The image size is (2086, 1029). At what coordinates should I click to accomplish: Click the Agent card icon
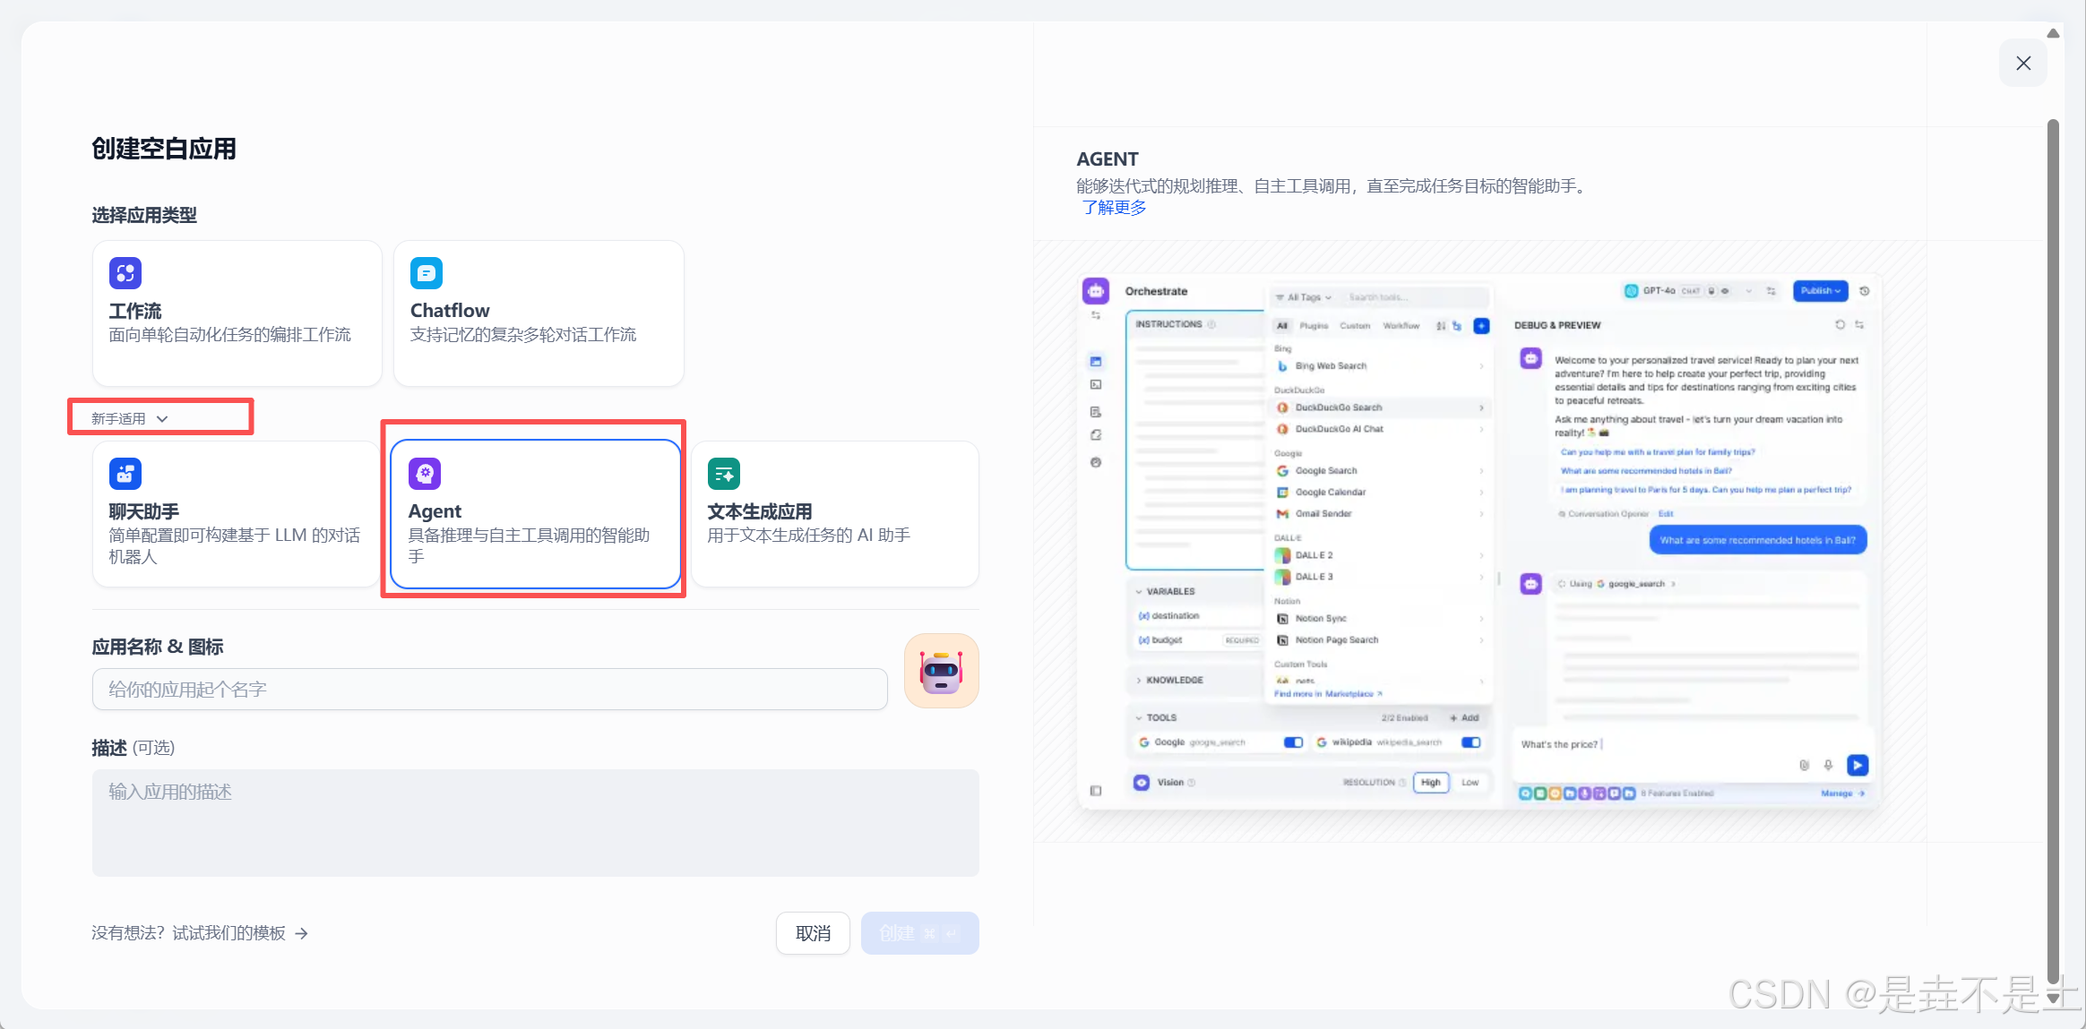[425, 474]
